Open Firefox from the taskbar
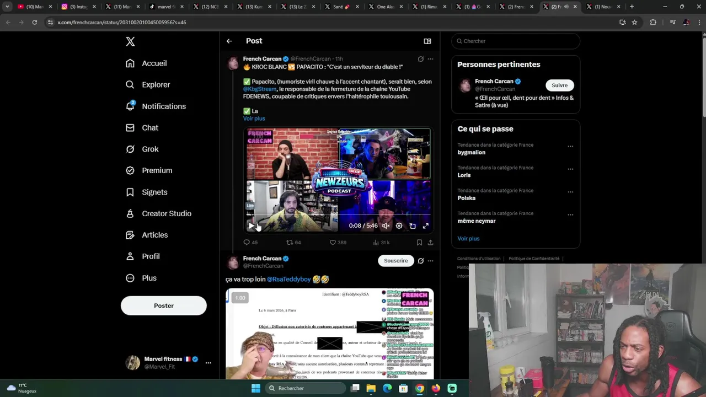This screenshot has width=706, height=397. [x=436, y=389]
